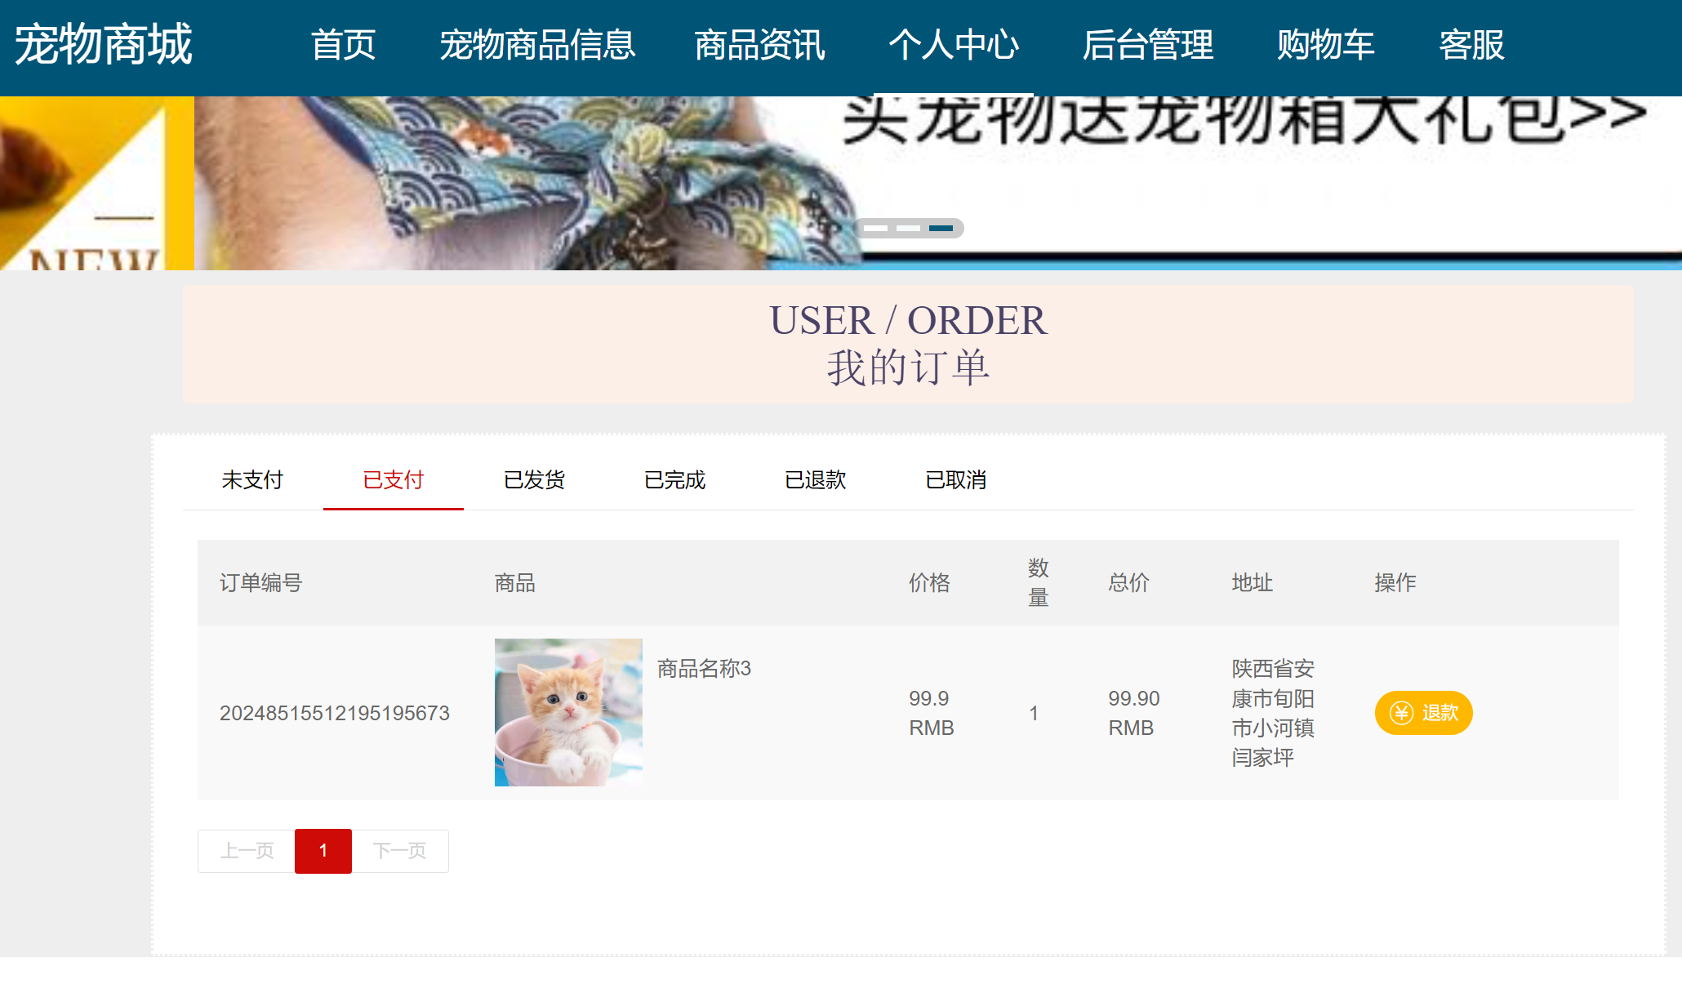Open the 商品资讯 product news section

(759, 47)
